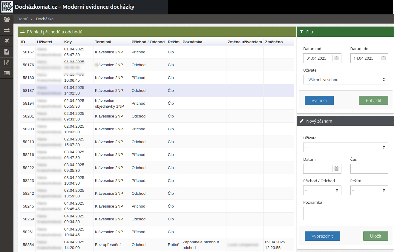Open the airplane icon in sidebar
394x252 pixels.
7,41
